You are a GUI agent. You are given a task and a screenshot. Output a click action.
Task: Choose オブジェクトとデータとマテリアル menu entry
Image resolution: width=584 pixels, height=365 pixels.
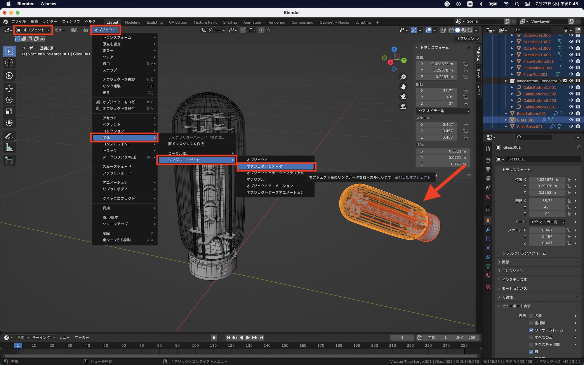tap(275, 173)
